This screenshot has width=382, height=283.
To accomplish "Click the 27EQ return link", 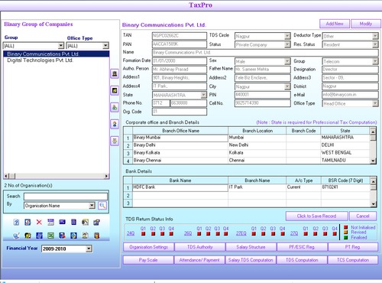I will [241, 233].
